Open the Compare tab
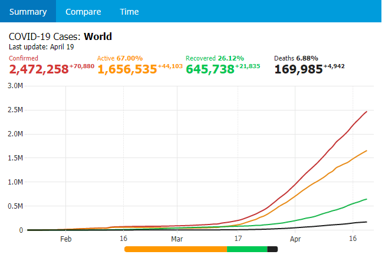Screen dimensions: 382x258 point(83,12)
